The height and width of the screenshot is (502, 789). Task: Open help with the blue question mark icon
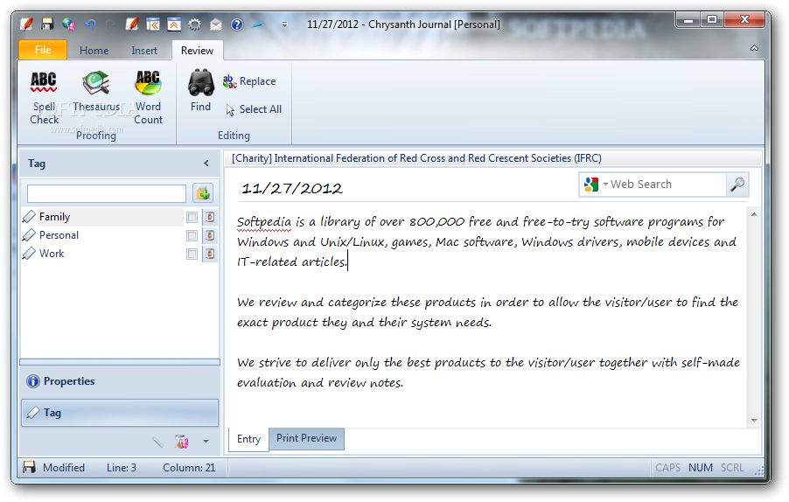(237, 24)
